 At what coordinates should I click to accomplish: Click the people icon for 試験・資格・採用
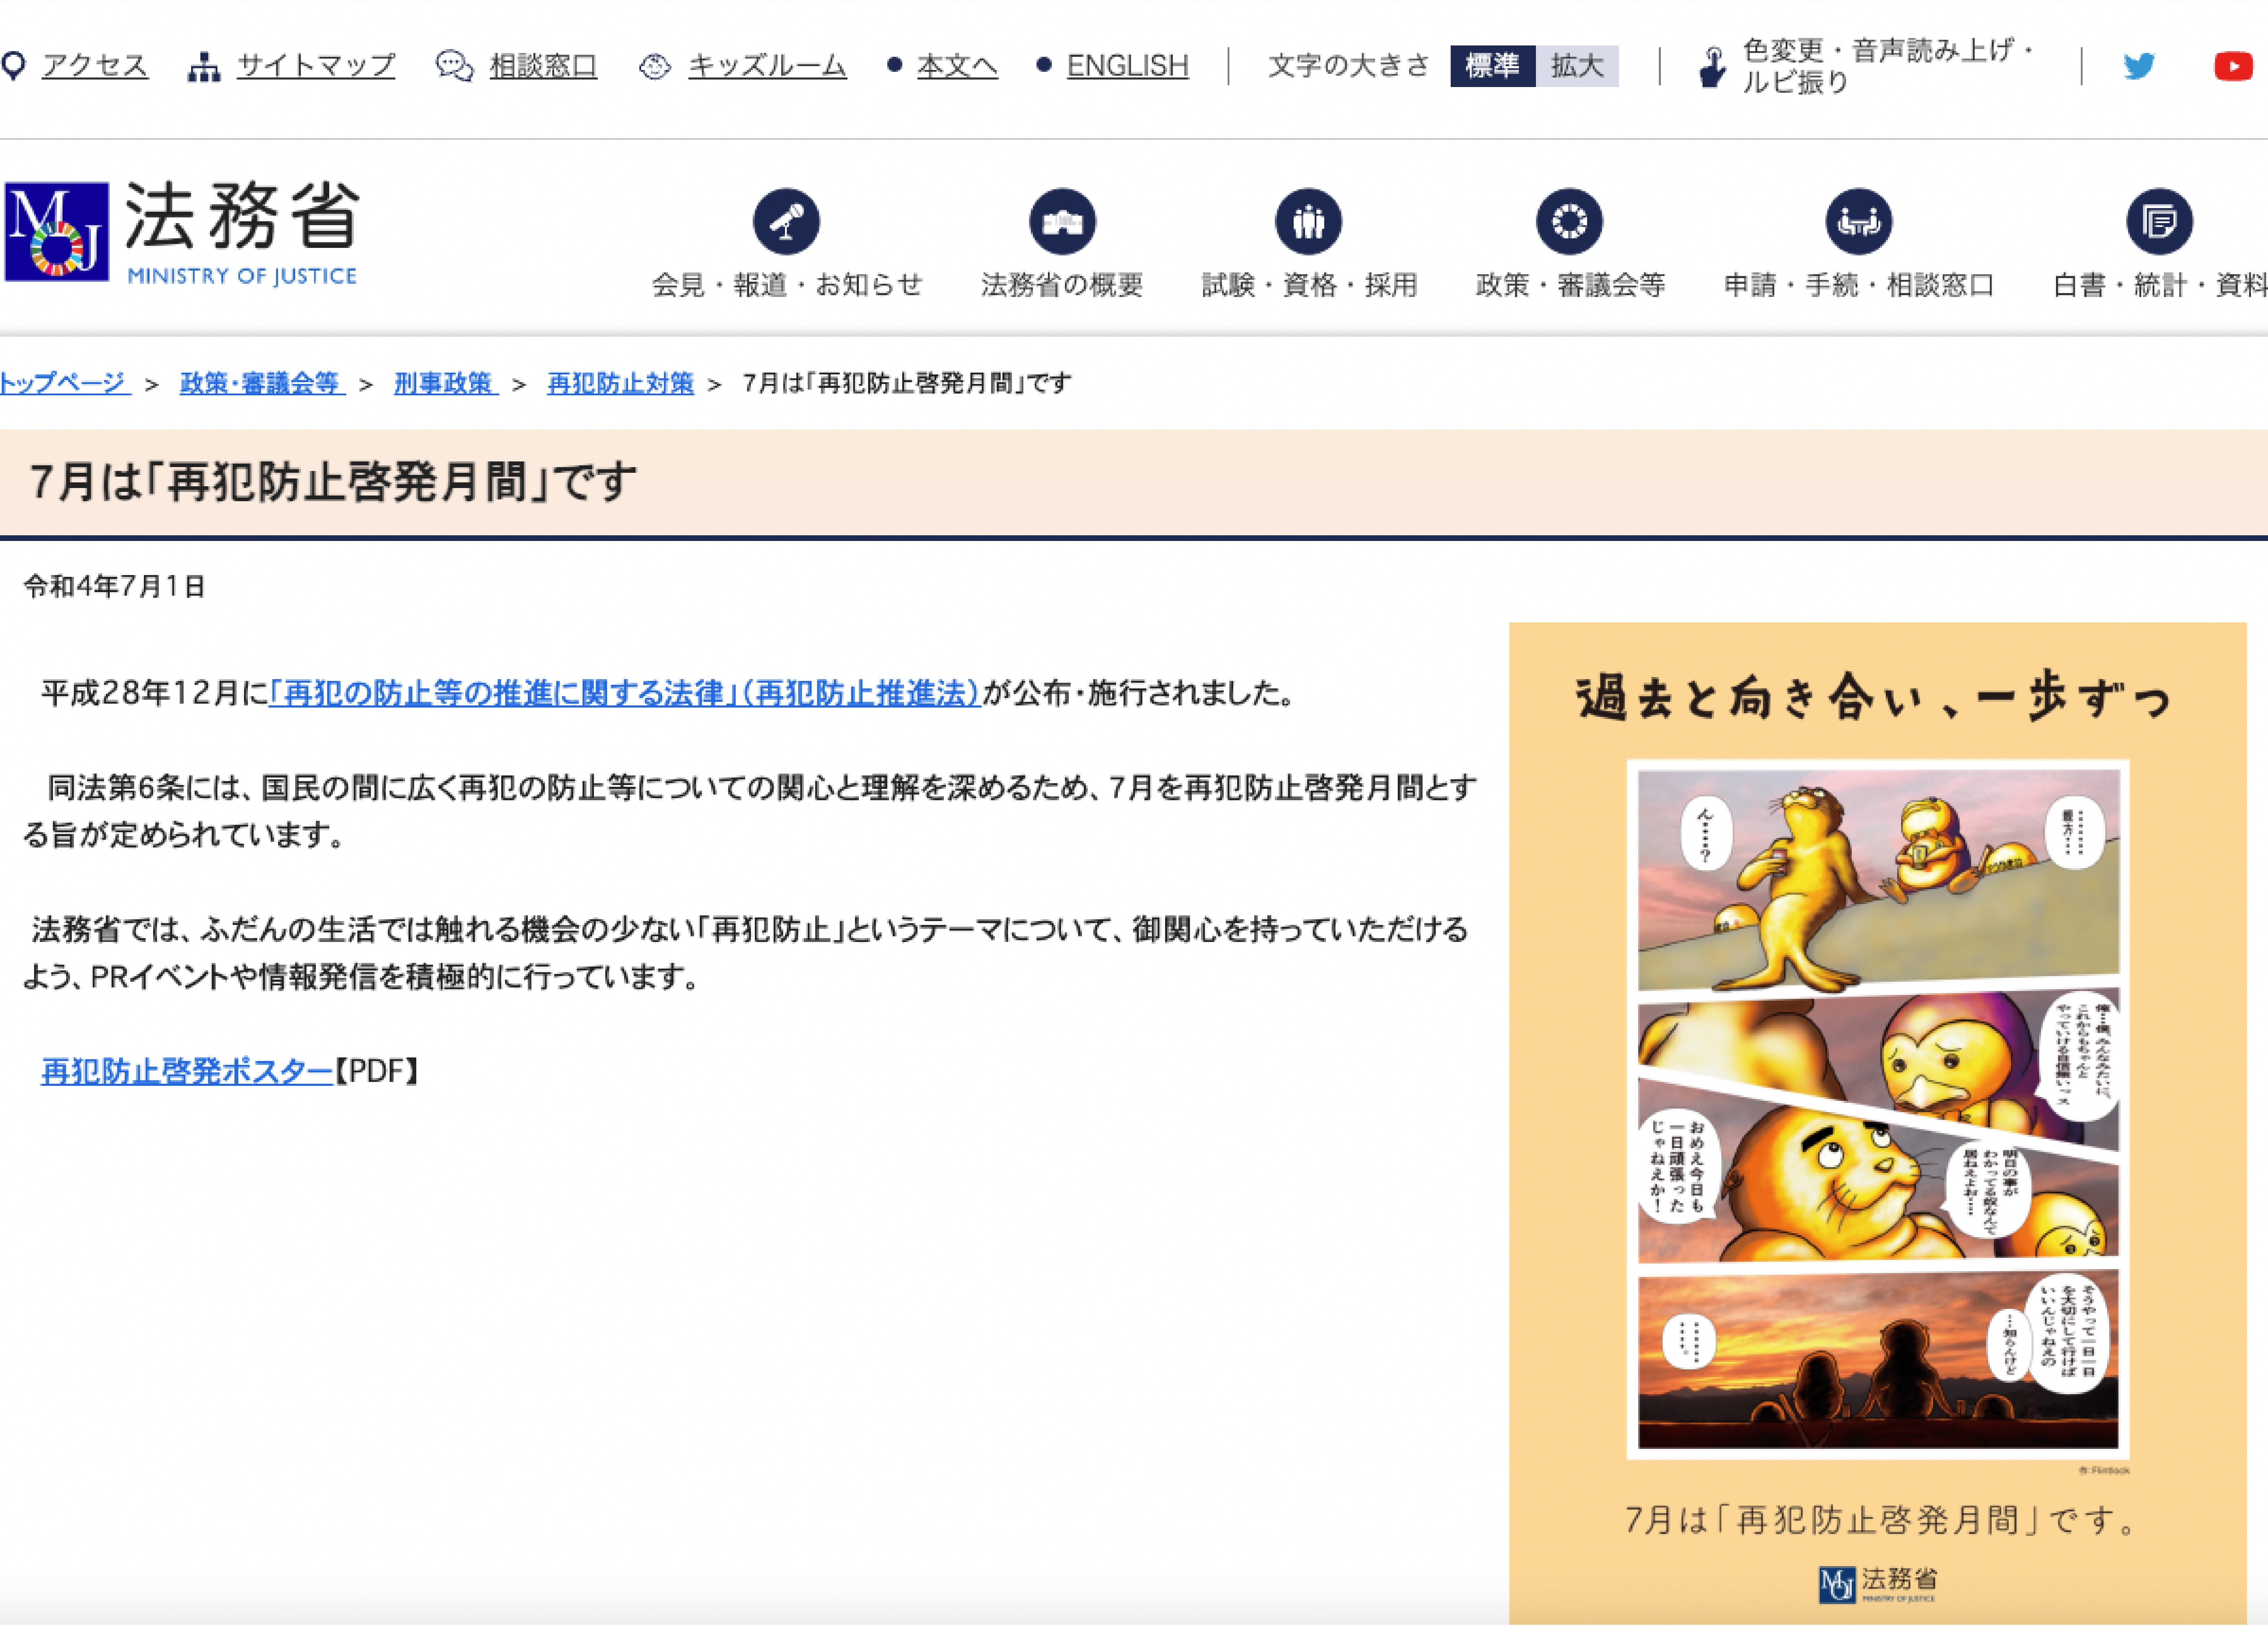click(1308, 221)
